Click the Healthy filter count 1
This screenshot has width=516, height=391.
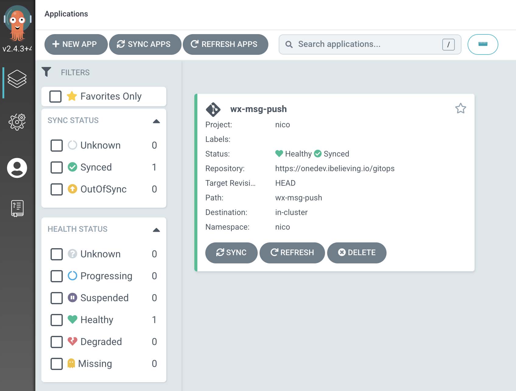pyautogui.click(x=154, y=320)
